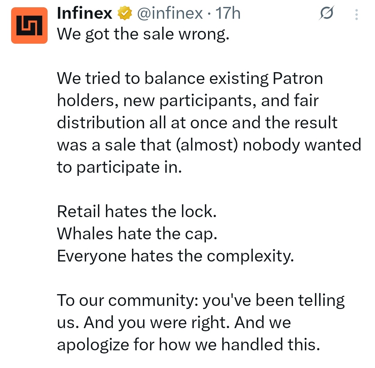This screenshot has width=375, height=368.
Task: Click "Retail hates the lock." line
Action: (137, 211)
